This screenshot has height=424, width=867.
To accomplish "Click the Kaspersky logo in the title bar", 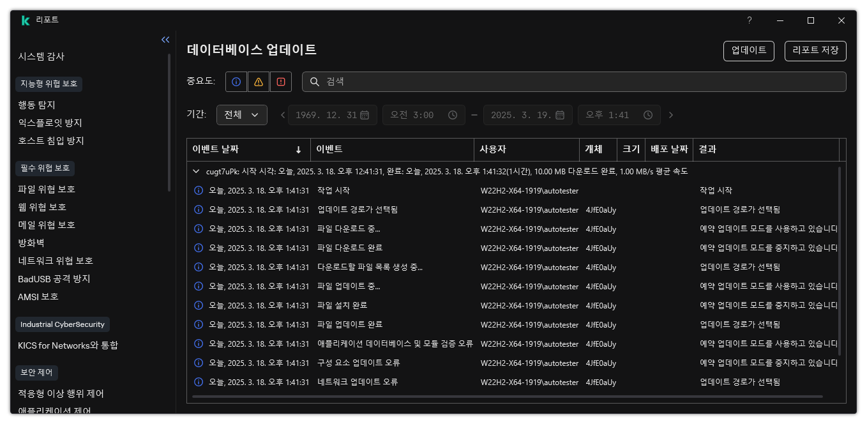I will (24, 20).
